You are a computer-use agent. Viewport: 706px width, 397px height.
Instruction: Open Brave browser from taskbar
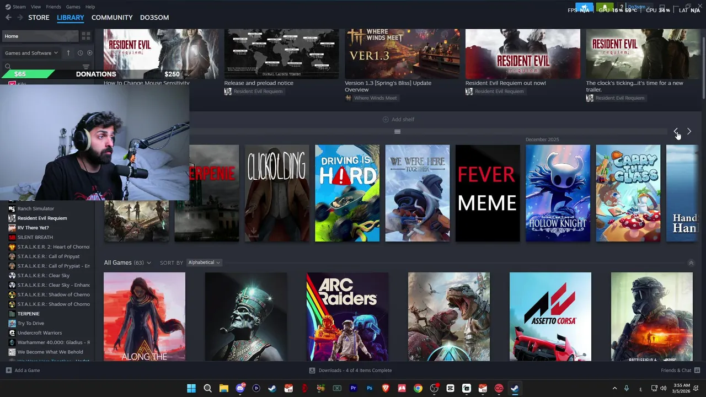[x=386, y=389]
